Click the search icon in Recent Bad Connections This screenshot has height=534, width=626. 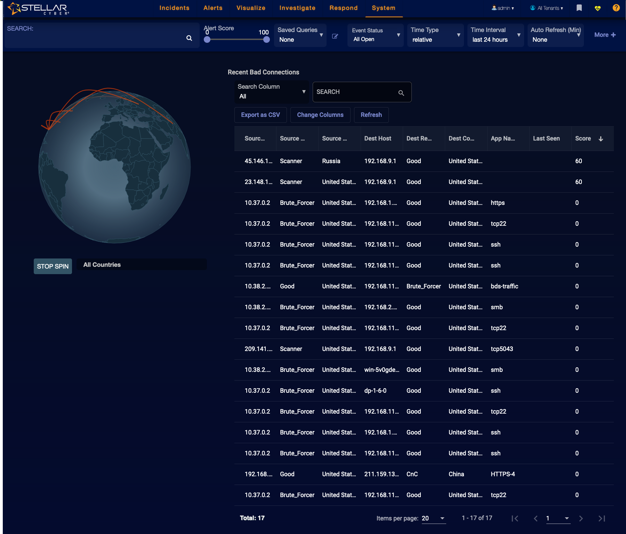401,93
